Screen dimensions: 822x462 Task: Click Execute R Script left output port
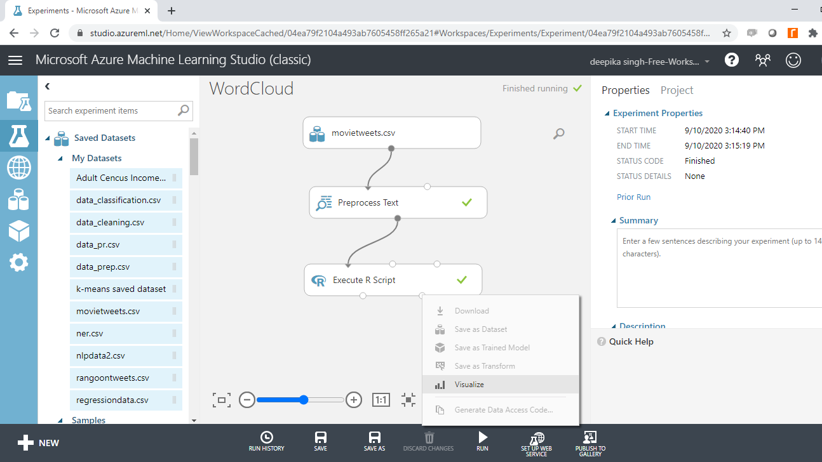pos(363,296)
